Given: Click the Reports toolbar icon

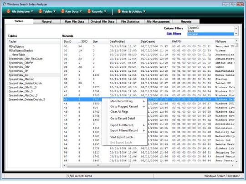Looking at the screenshot, I should click(89, 11).
